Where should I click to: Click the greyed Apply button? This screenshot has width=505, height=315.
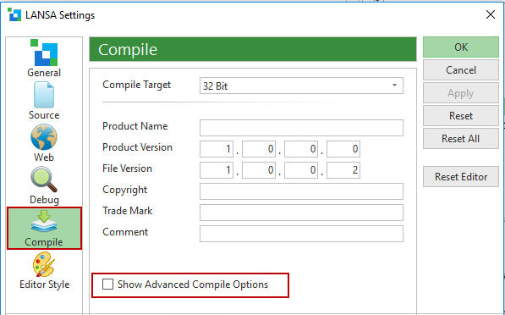point(461,93)
